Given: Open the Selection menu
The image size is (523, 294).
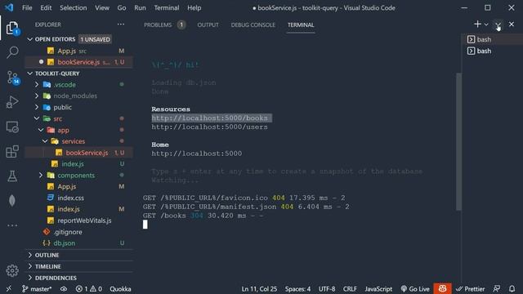Looking at the screenshot, I should (x=73, y=7).
